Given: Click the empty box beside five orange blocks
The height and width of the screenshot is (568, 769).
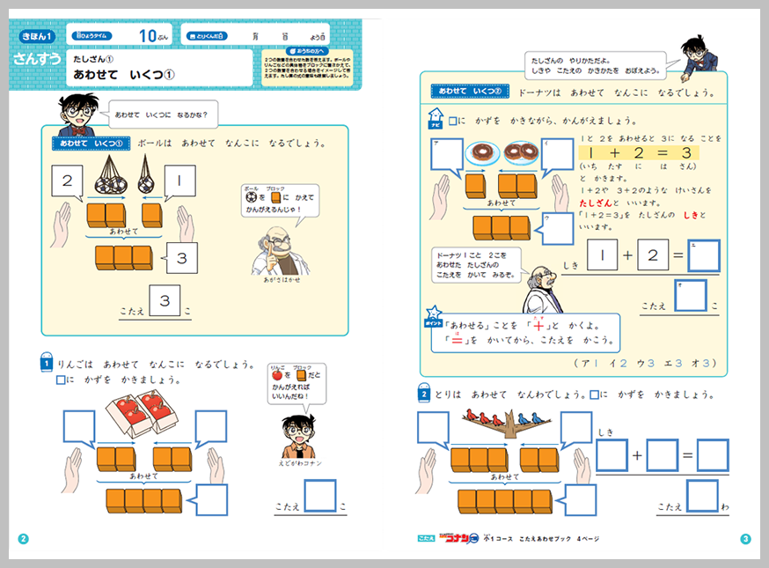Looking at the screenshot, I should click(x=581, y=500).
